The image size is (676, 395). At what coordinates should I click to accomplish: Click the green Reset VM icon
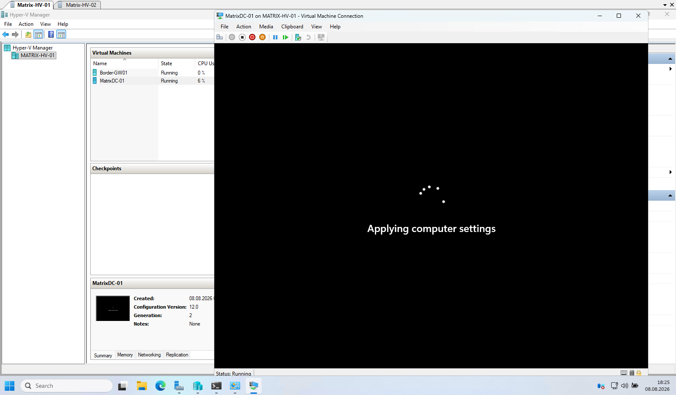tap(285, 37)
